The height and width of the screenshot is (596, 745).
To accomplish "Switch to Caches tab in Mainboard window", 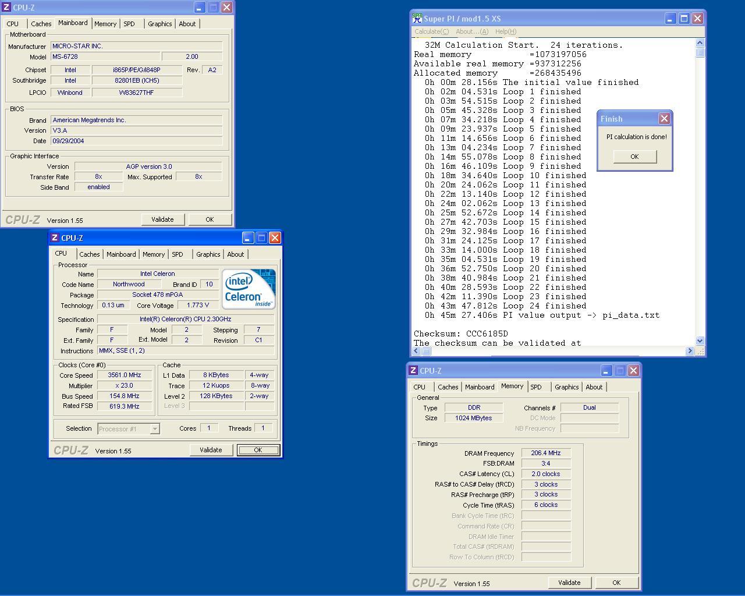I will 41,24.
